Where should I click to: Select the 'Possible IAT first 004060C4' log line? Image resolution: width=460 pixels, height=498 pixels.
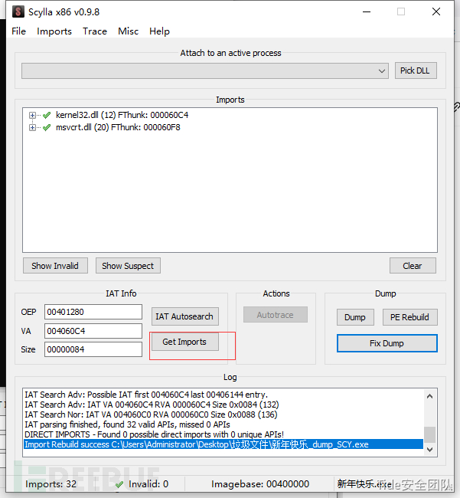pos(146,395)
